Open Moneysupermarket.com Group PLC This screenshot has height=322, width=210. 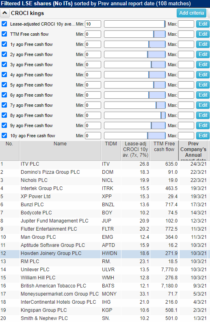pyautogui.click(x=104, y=294)
